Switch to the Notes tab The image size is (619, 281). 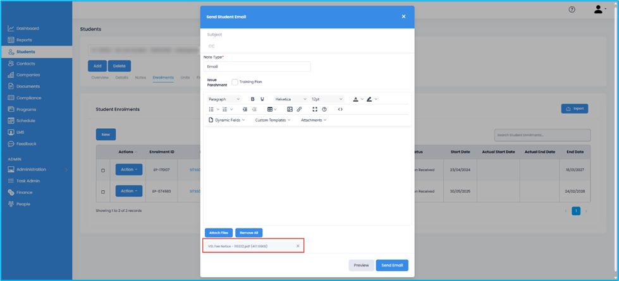click(x=140, y=78)
